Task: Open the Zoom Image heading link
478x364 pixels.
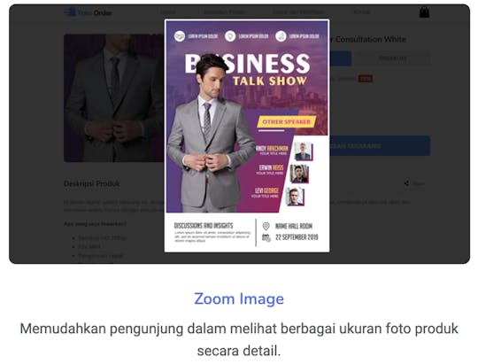Action: pyautogui.click(x=239, y=298)
